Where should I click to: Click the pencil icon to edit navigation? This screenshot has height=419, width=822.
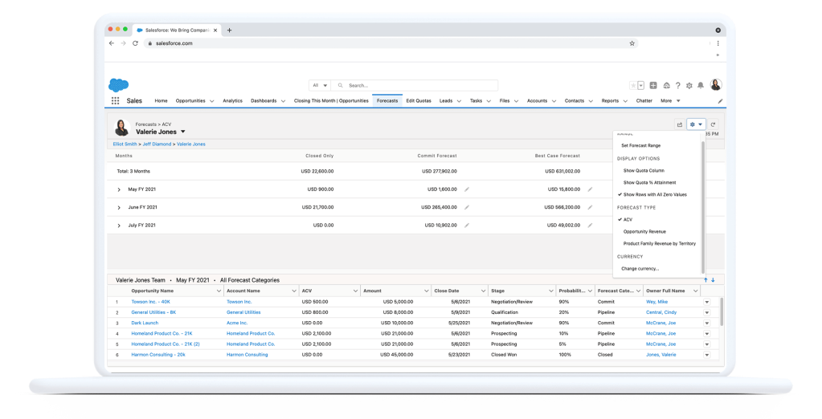click(720, 101)
